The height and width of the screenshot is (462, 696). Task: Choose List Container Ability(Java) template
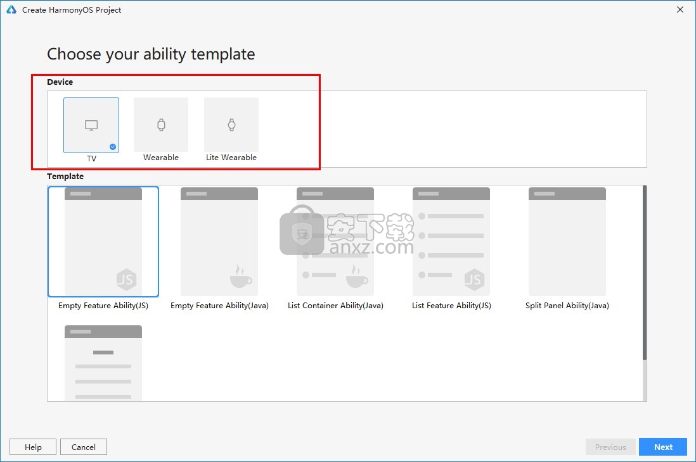pyautogui.click(x=335, y=242)
